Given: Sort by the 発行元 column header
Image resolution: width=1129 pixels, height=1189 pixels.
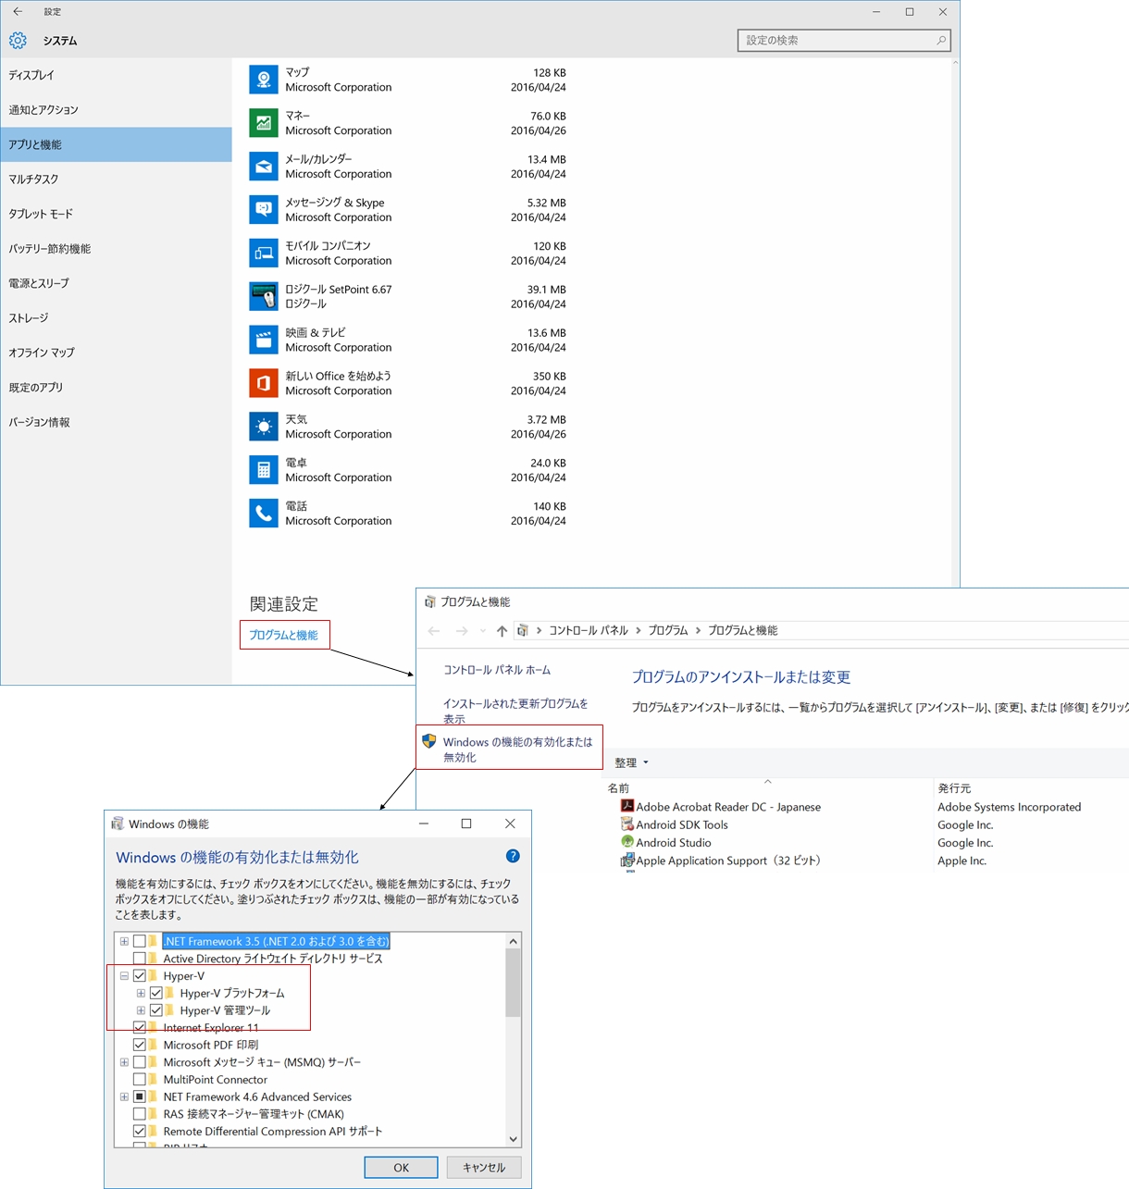Looking at the screenshot, I should 954,788.
